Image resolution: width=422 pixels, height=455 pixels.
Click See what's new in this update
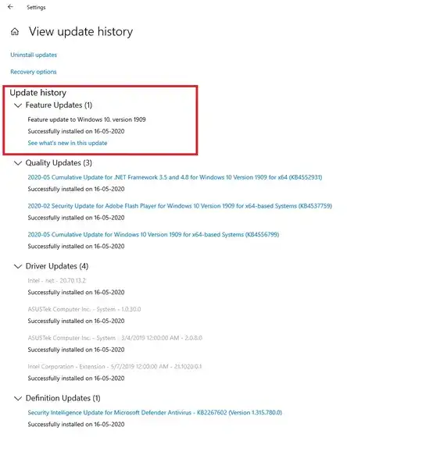tap(67, 143)
